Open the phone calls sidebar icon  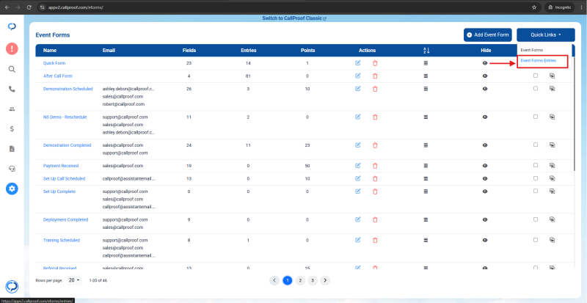(12, 89)
